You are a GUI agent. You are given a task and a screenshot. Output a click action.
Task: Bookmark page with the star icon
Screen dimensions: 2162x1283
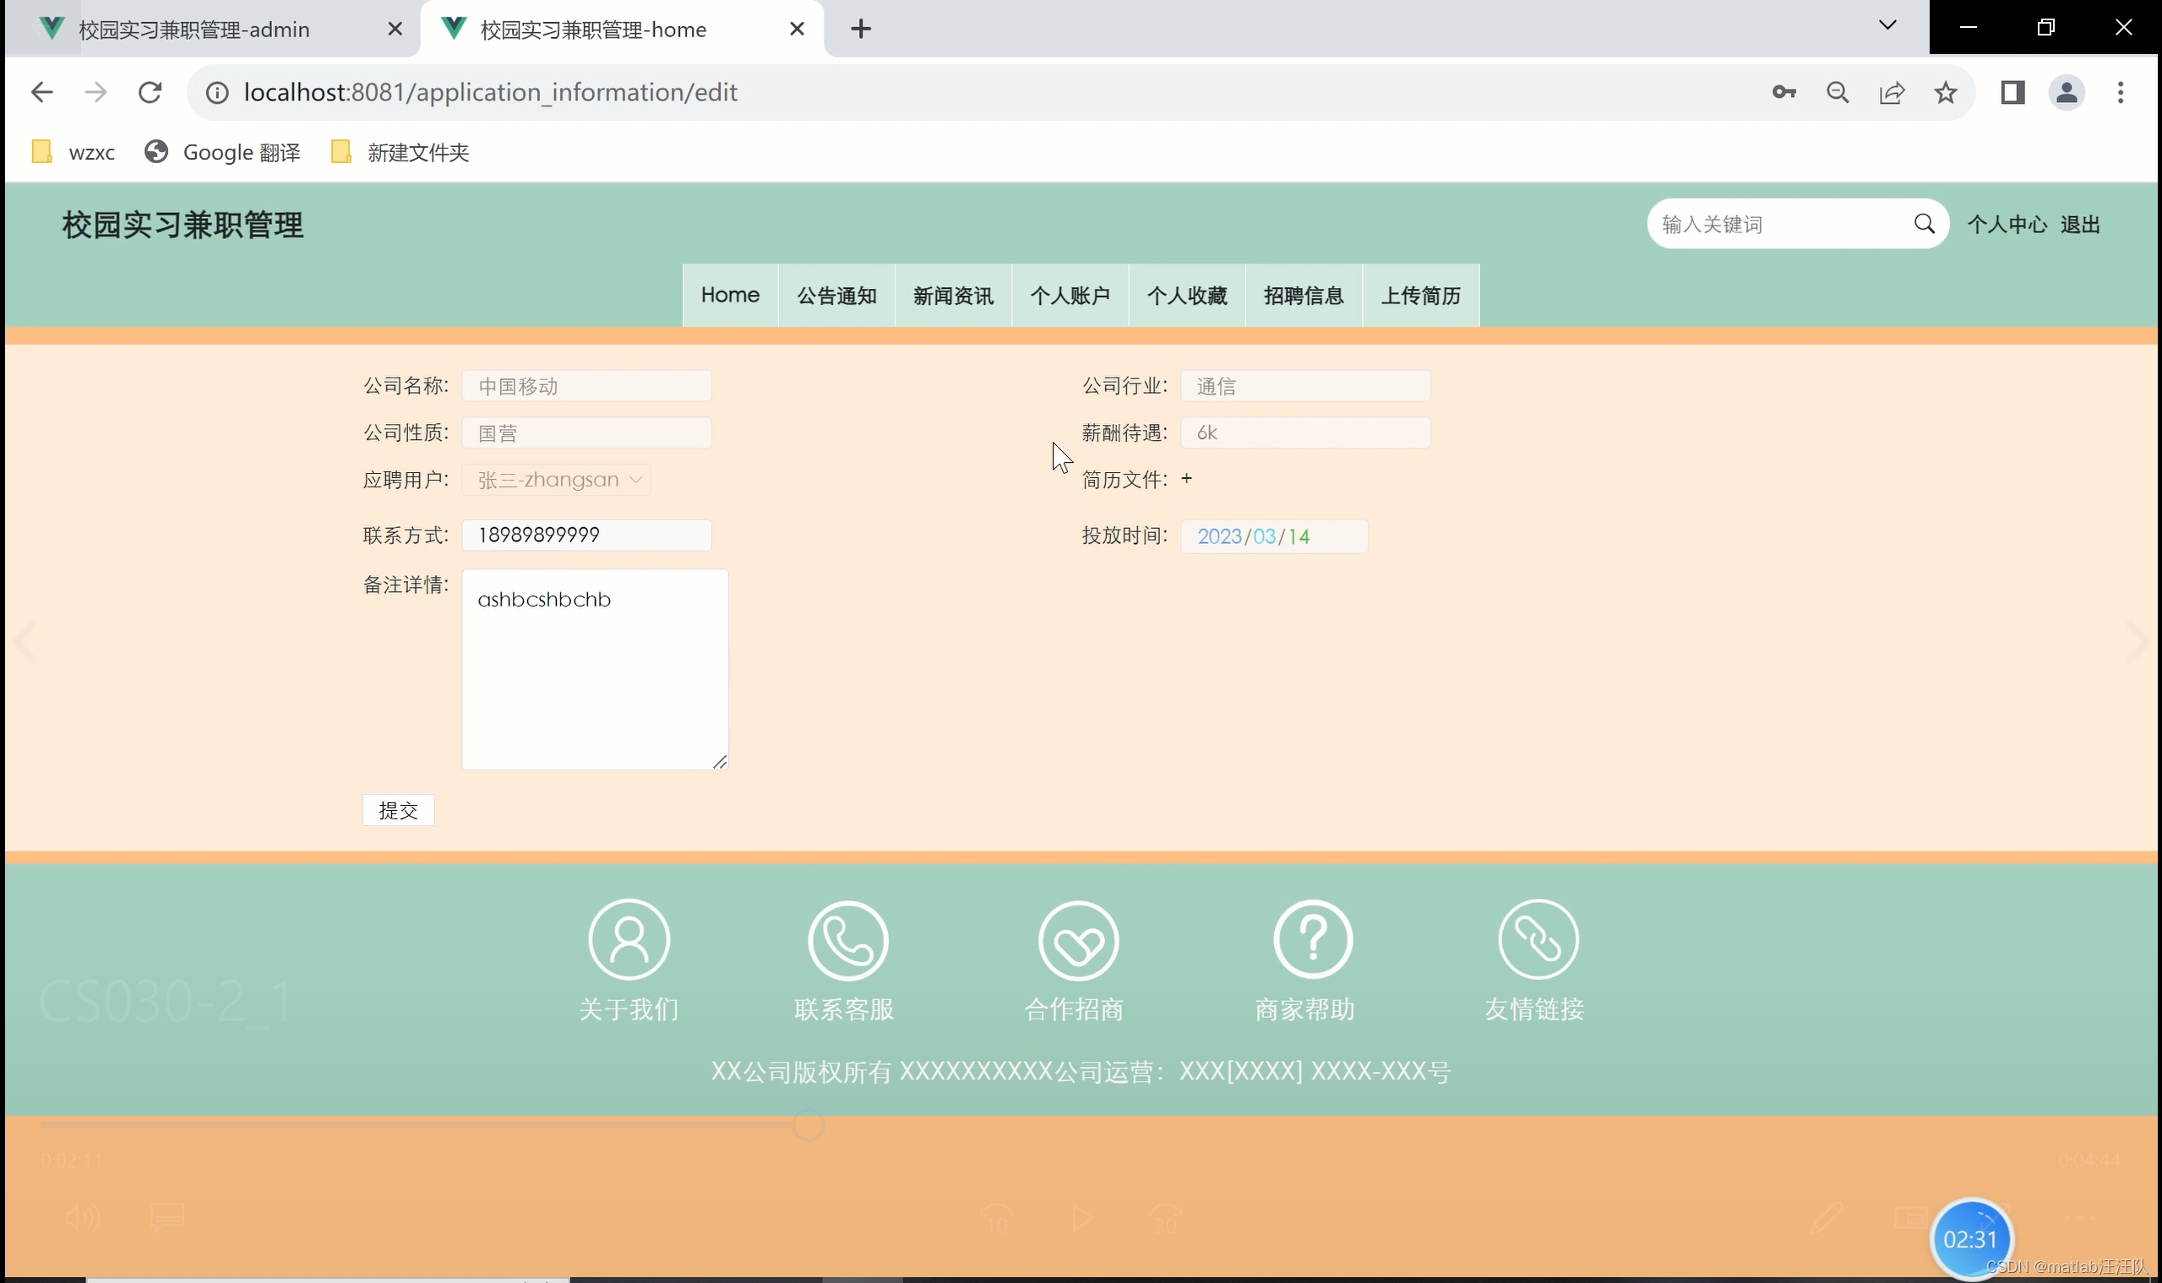(x=1945, y=93)
